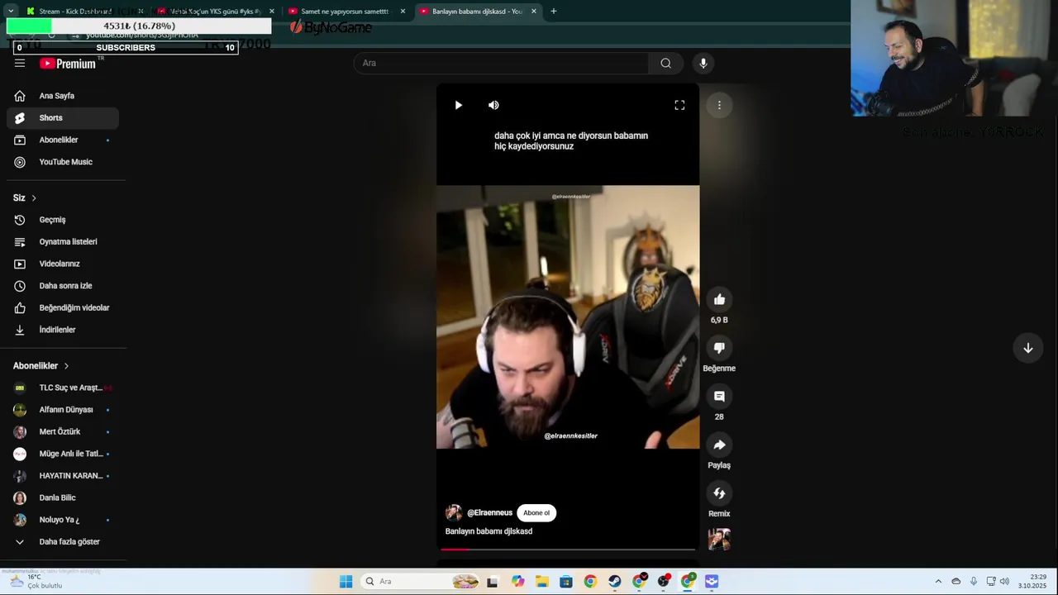Open Beğendiğim videolar
This screenshot has height=595, width=1058.
pyautogui.click(x=63, y=307)
